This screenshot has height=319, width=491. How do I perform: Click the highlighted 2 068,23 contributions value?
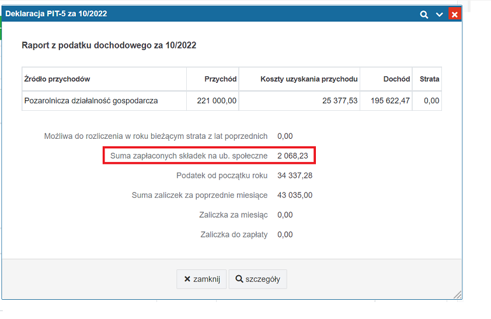292,156
